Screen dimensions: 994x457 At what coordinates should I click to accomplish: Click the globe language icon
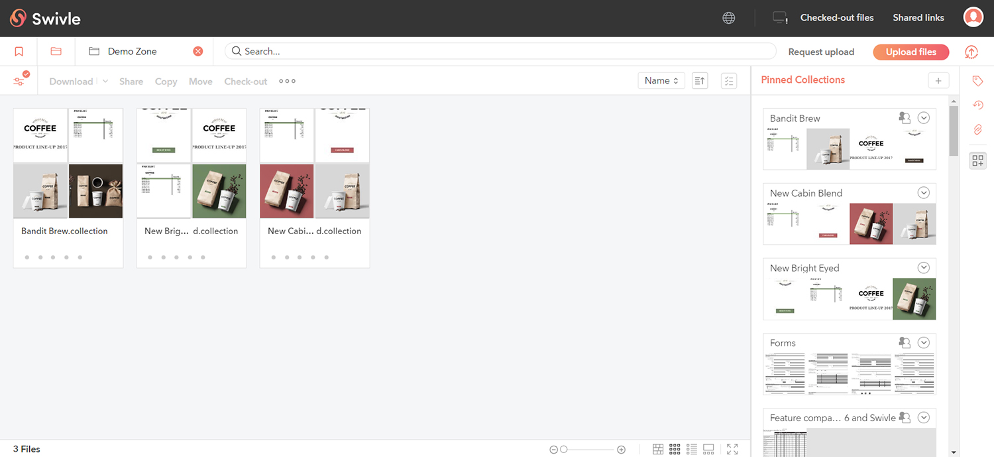coord(729,18)
